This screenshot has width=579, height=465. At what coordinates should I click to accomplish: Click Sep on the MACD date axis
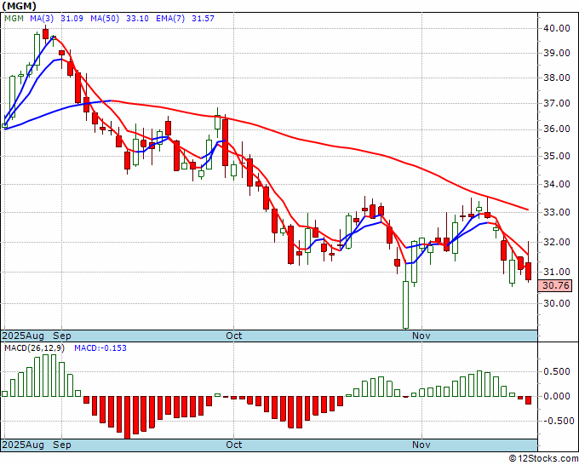(62, 445)
